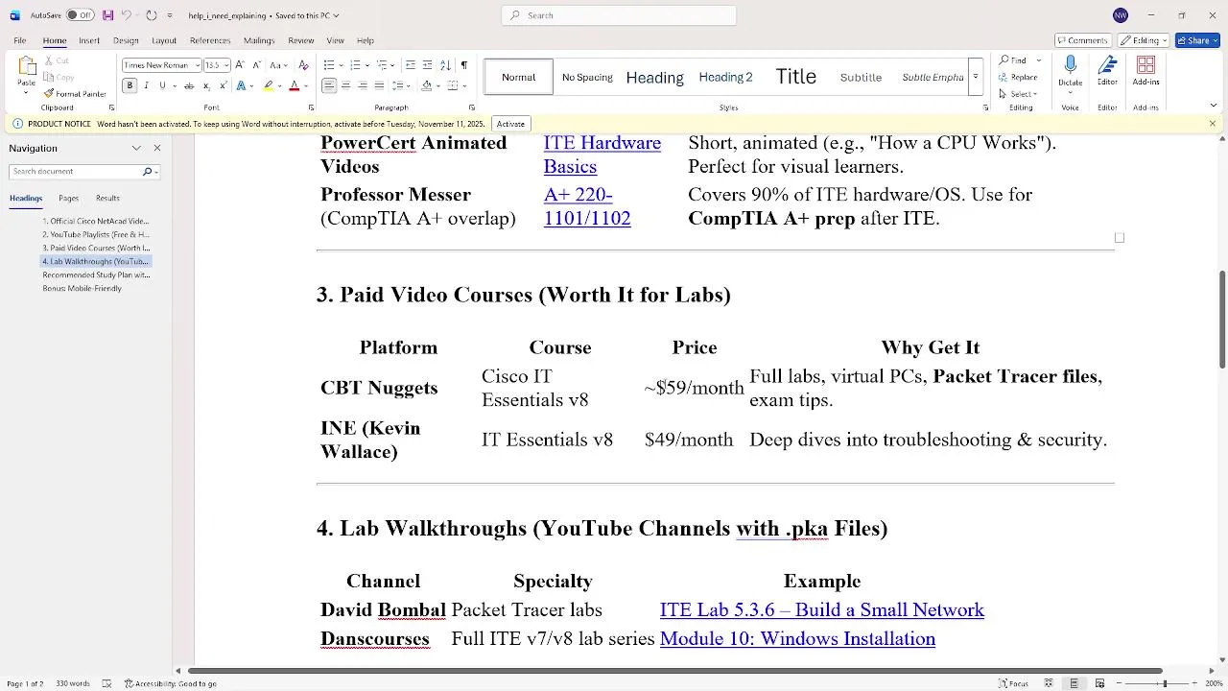Redo action in title bar
The height and width of the screenshot is (691, 1228).
pos(151,15)
